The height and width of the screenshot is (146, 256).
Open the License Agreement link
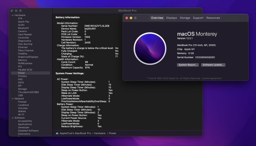coord(211,78)
